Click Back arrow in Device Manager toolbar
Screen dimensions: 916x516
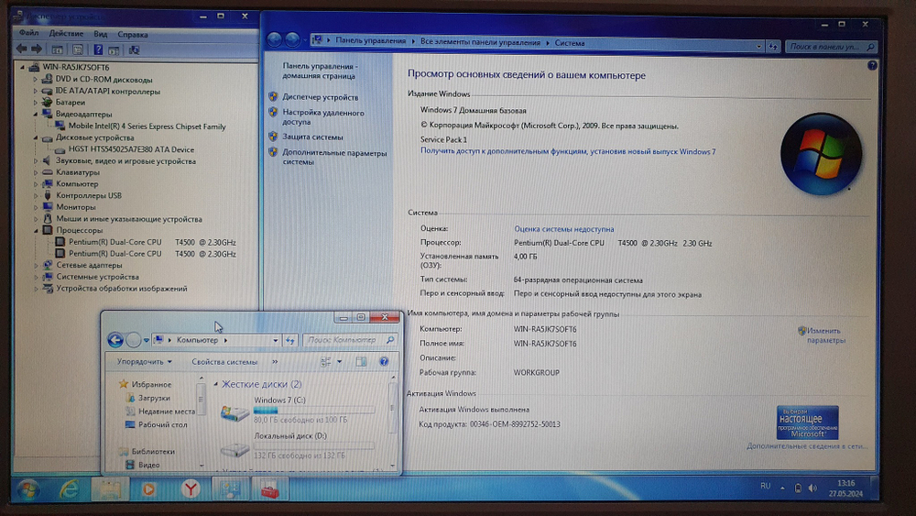[x=22, y=49]
